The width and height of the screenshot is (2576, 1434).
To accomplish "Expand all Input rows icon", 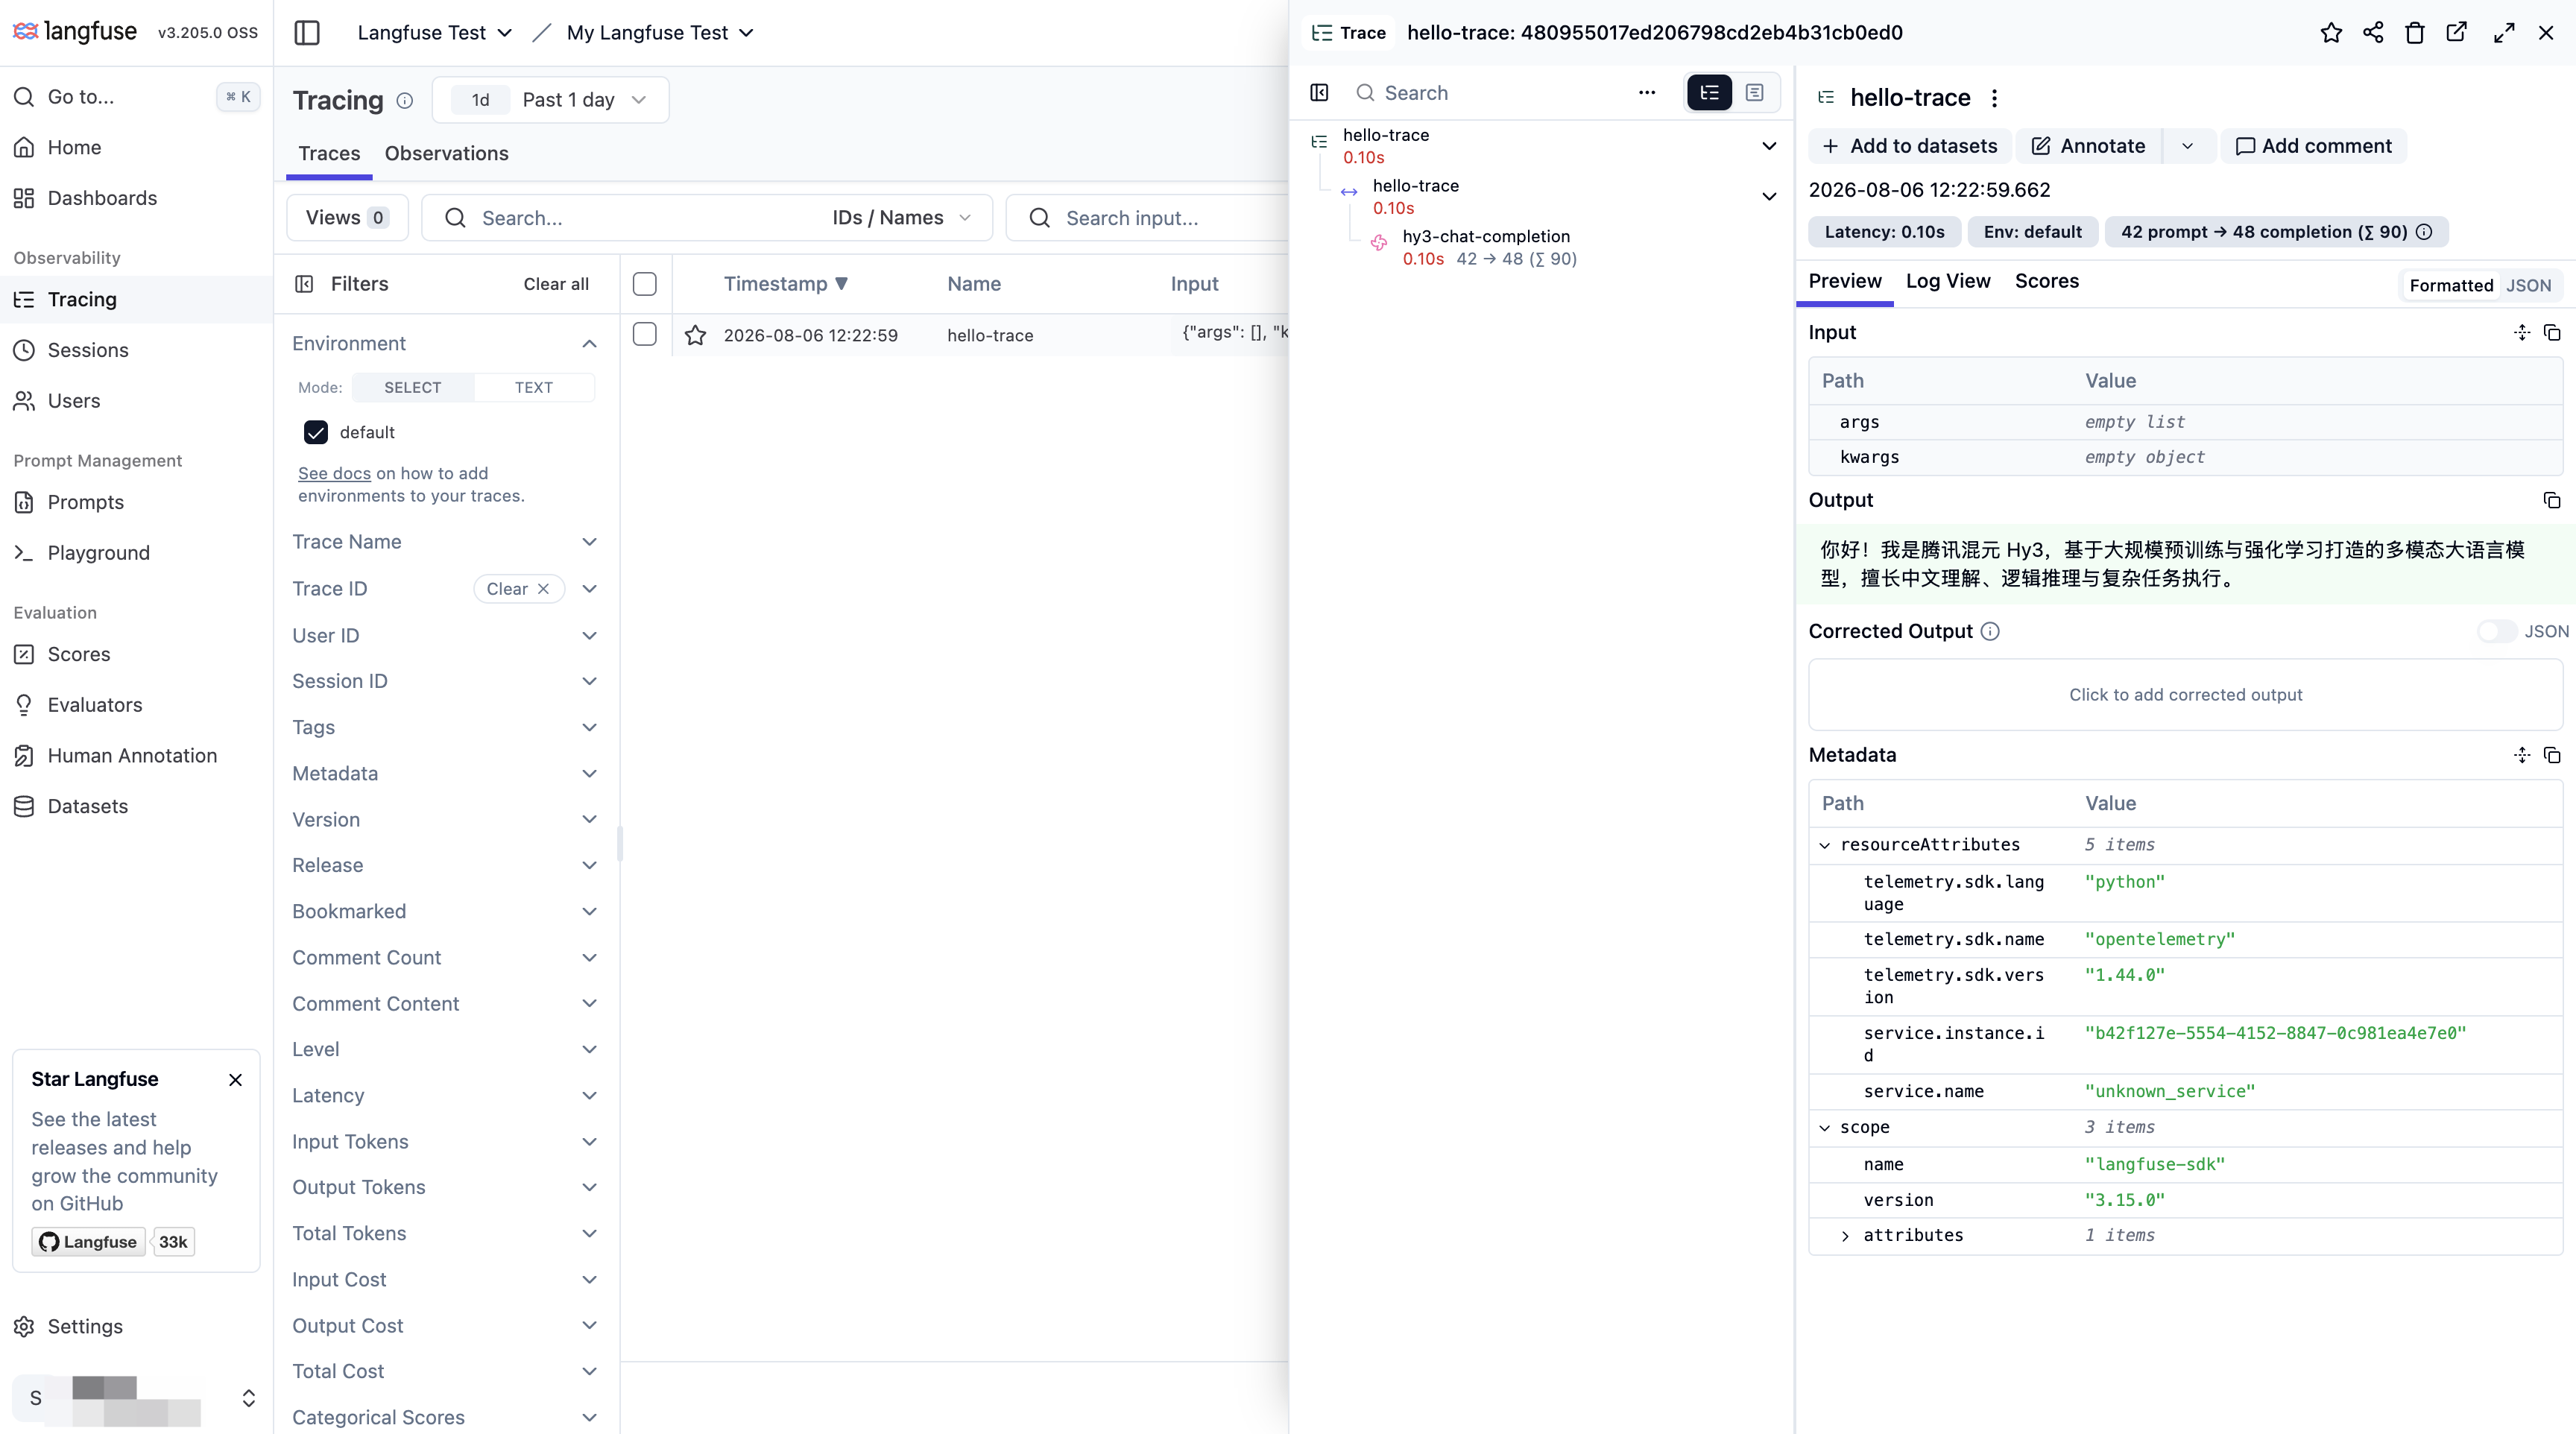I will (2521, 332).
